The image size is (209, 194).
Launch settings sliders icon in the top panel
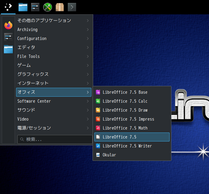point(35,7)
